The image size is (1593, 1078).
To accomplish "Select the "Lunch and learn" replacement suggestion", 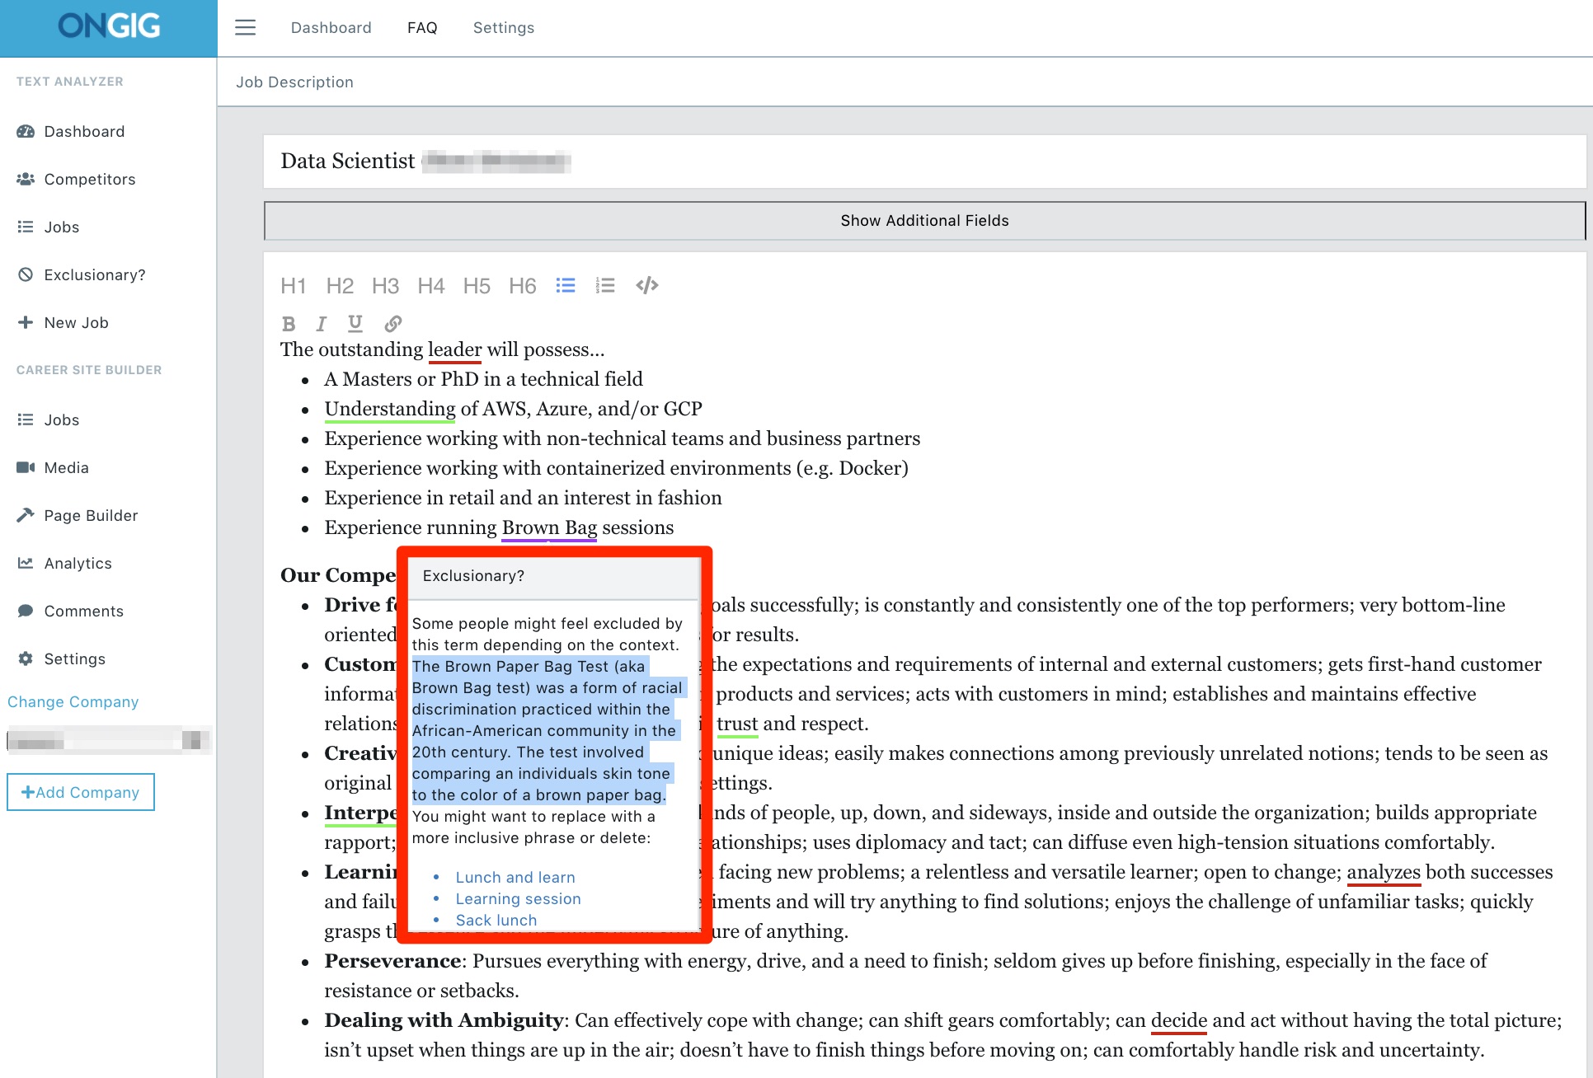I will (x=515, y=877).
